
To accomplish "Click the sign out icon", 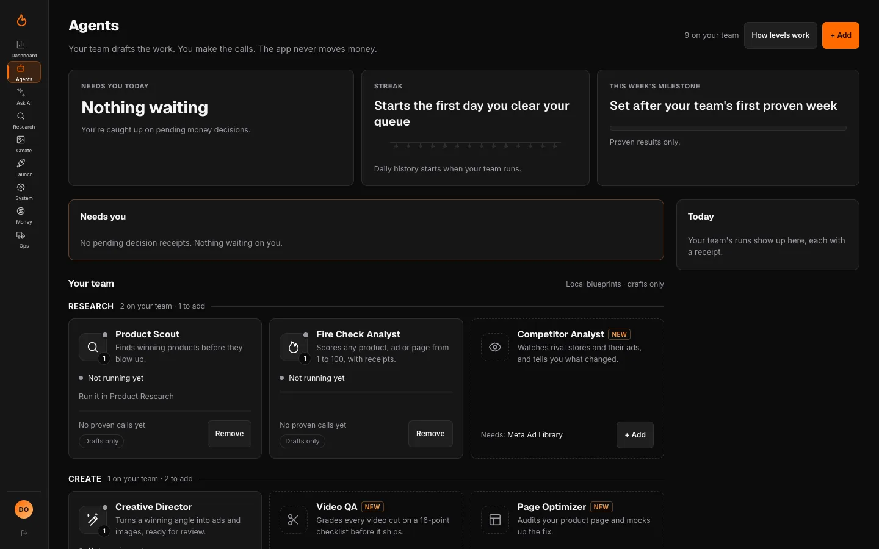I will point(24,533).
